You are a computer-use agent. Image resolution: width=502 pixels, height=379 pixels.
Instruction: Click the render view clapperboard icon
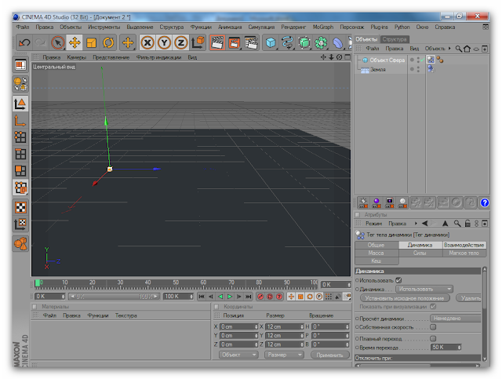pos(216,42)
